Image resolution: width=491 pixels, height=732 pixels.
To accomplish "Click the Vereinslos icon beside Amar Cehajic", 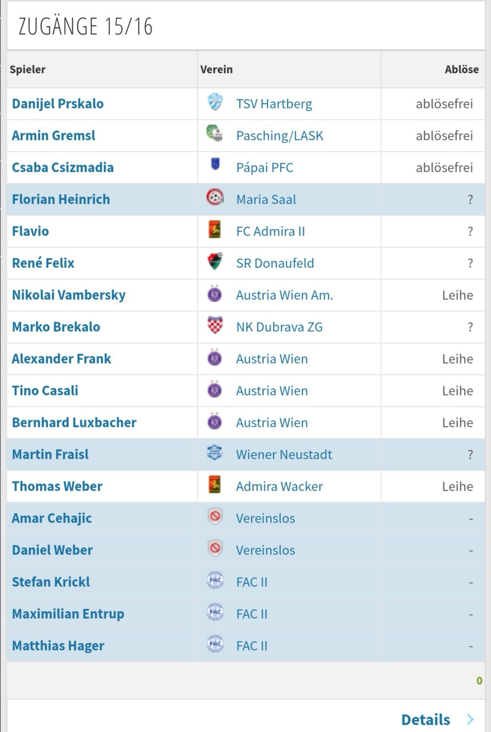I will pos(215,517).
